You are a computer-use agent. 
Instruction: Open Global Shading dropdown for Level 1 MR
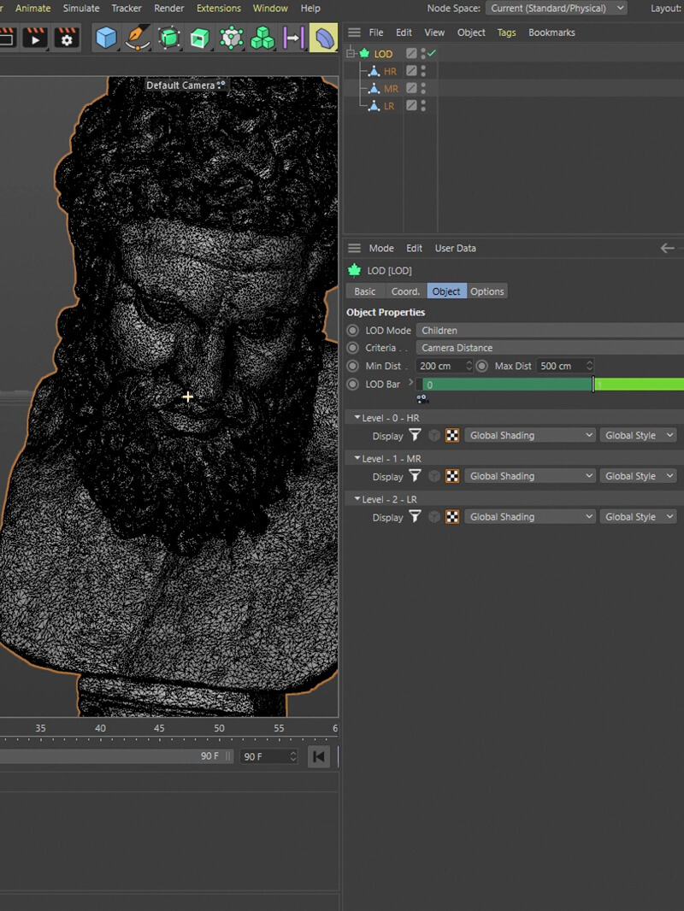pos(530,476)
